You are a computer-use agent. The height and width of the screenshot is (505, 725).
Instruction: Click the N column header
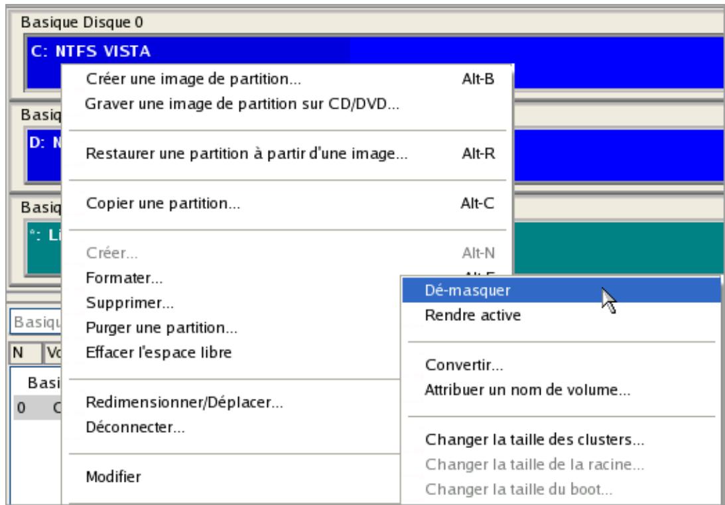pyautogui.click(x=25, y=353)
